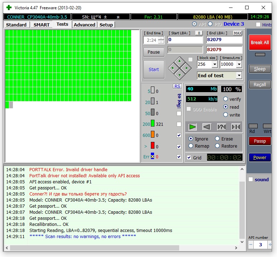Click the green Victoria cross app icon
The height and width of the screenshot is (257, 277).
click(x=9, y=8)
